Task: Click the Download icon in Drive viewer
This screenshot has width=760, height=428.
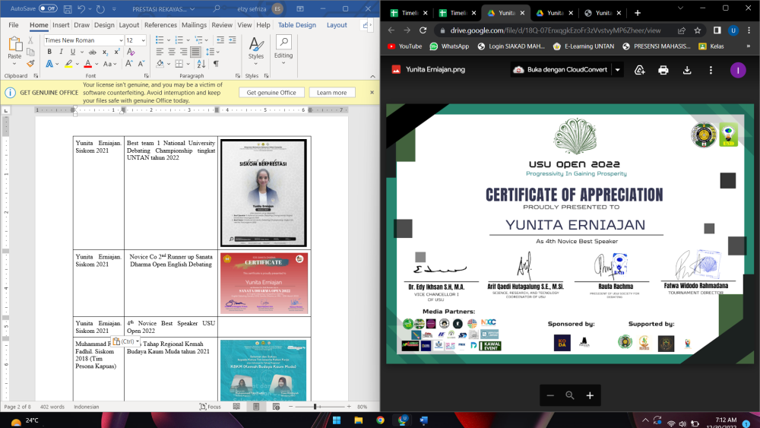Action: tap(687, 70)
